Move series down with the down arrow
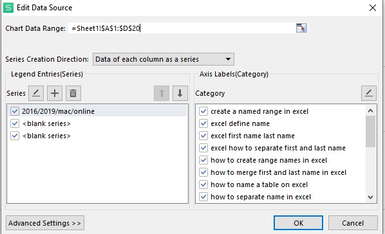385x234 pixels. (180, 93)
